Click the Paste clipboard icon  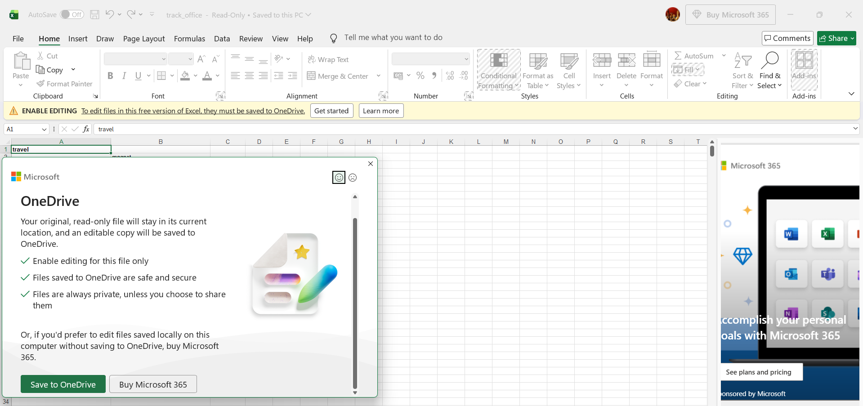[21, 61]
